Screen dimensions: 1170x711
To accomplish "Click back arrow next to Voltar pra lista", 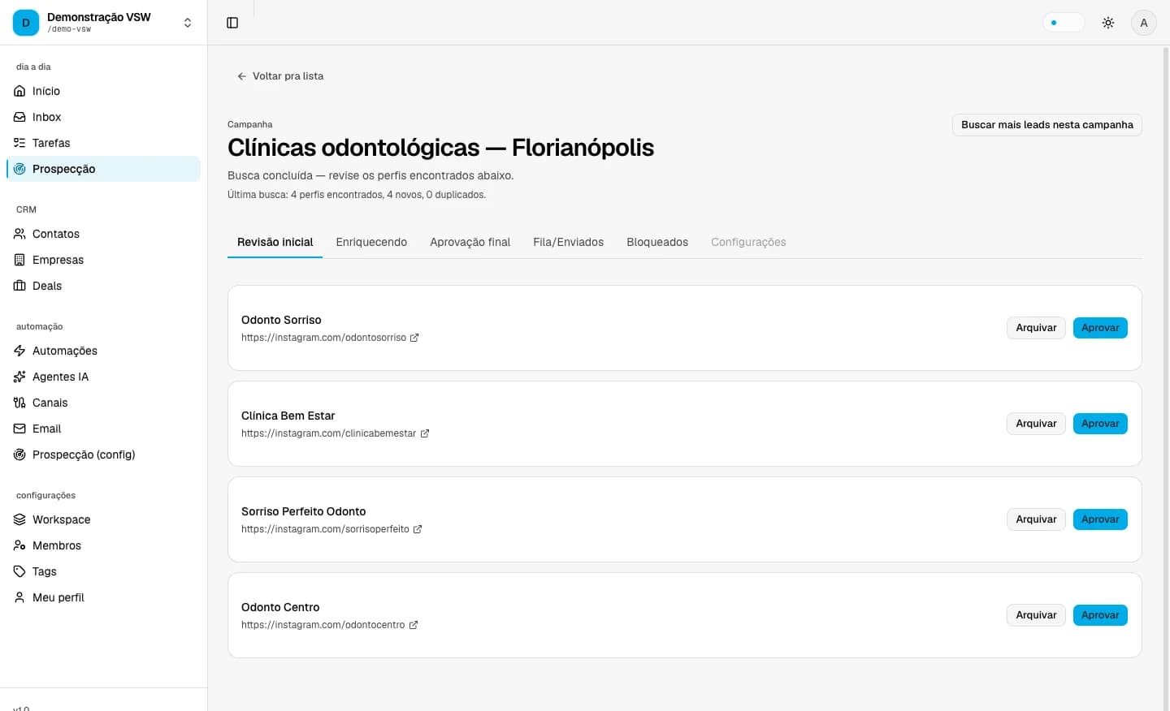I will (x=241, y=76).
